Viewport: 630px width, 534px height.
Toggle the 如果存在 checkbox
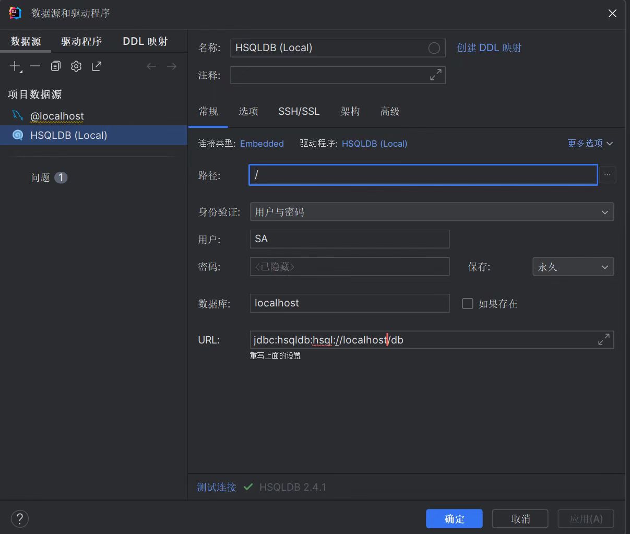coord(468,303)
